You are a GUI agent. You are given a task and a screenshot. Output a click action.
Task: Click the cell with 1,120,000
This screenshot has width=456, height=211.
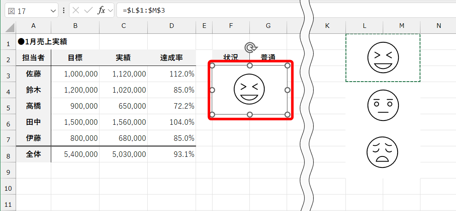point(124,74)
